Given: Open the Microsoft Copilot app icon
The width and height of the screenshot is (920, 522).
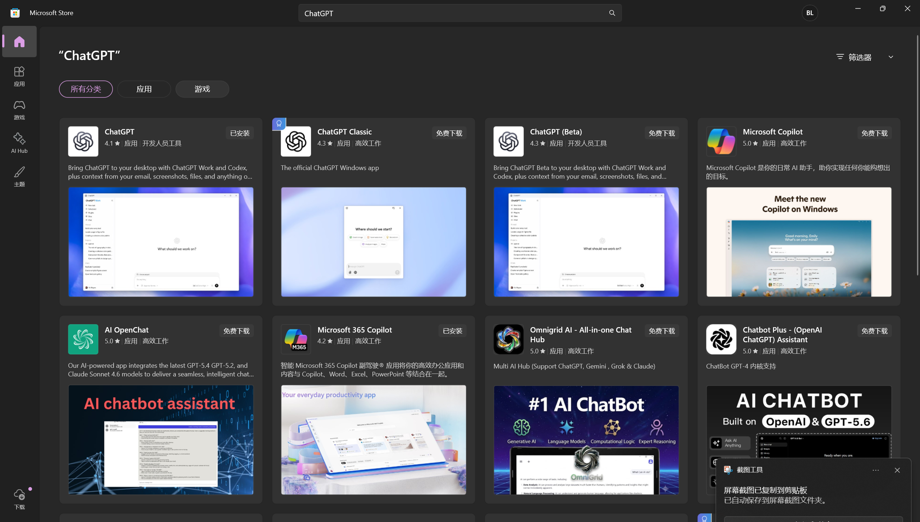Looking at the screenshot, I should [721, 141].
